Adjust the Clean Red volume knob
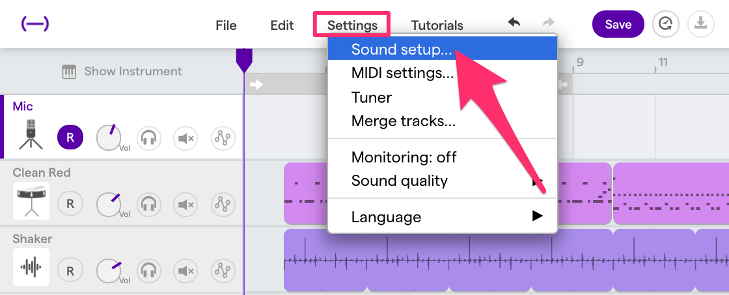This screenshot has height=295, width=729. 109,204
